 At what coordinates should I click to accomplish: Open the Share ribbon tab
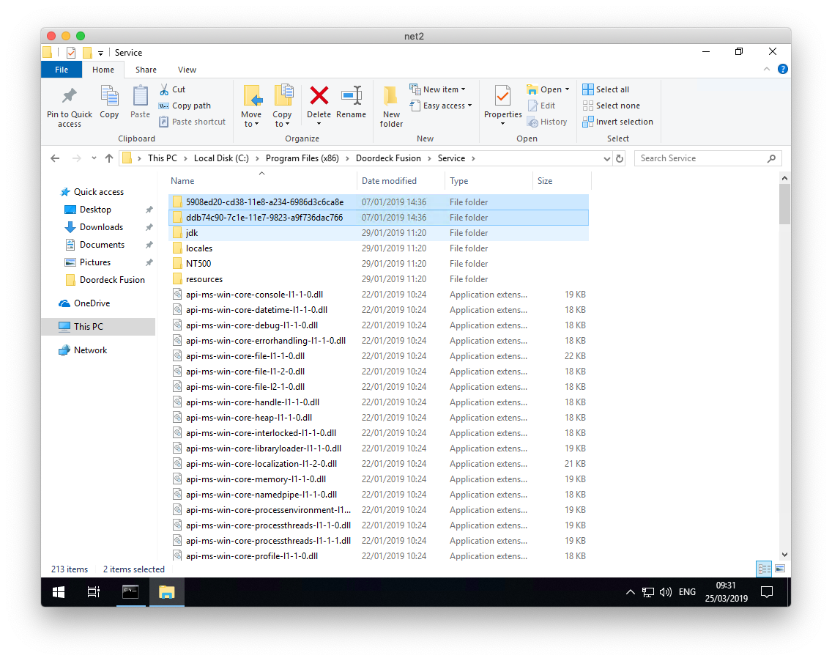[146, 69]
